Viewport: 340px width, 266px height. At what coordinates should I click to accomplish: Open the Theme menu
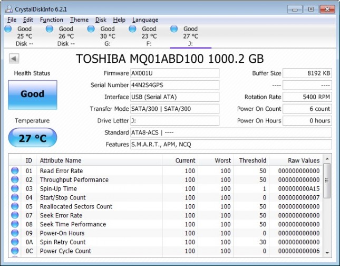pyautogui.click(x=79, y=20)
